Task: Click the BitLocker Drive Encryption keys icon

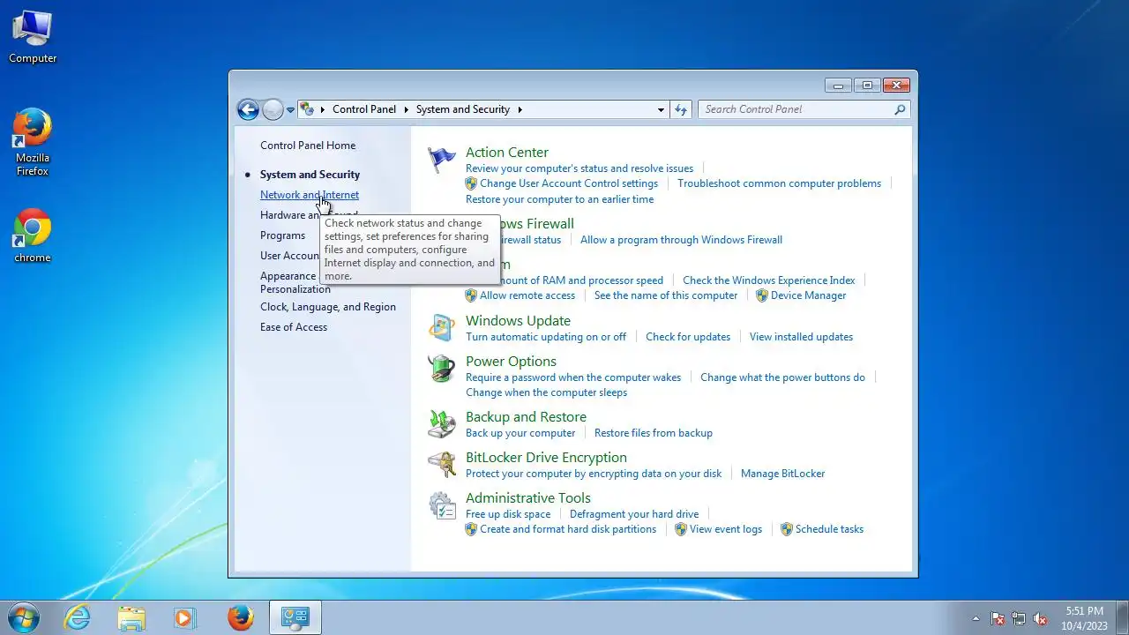Action: (x=442, y=465)
